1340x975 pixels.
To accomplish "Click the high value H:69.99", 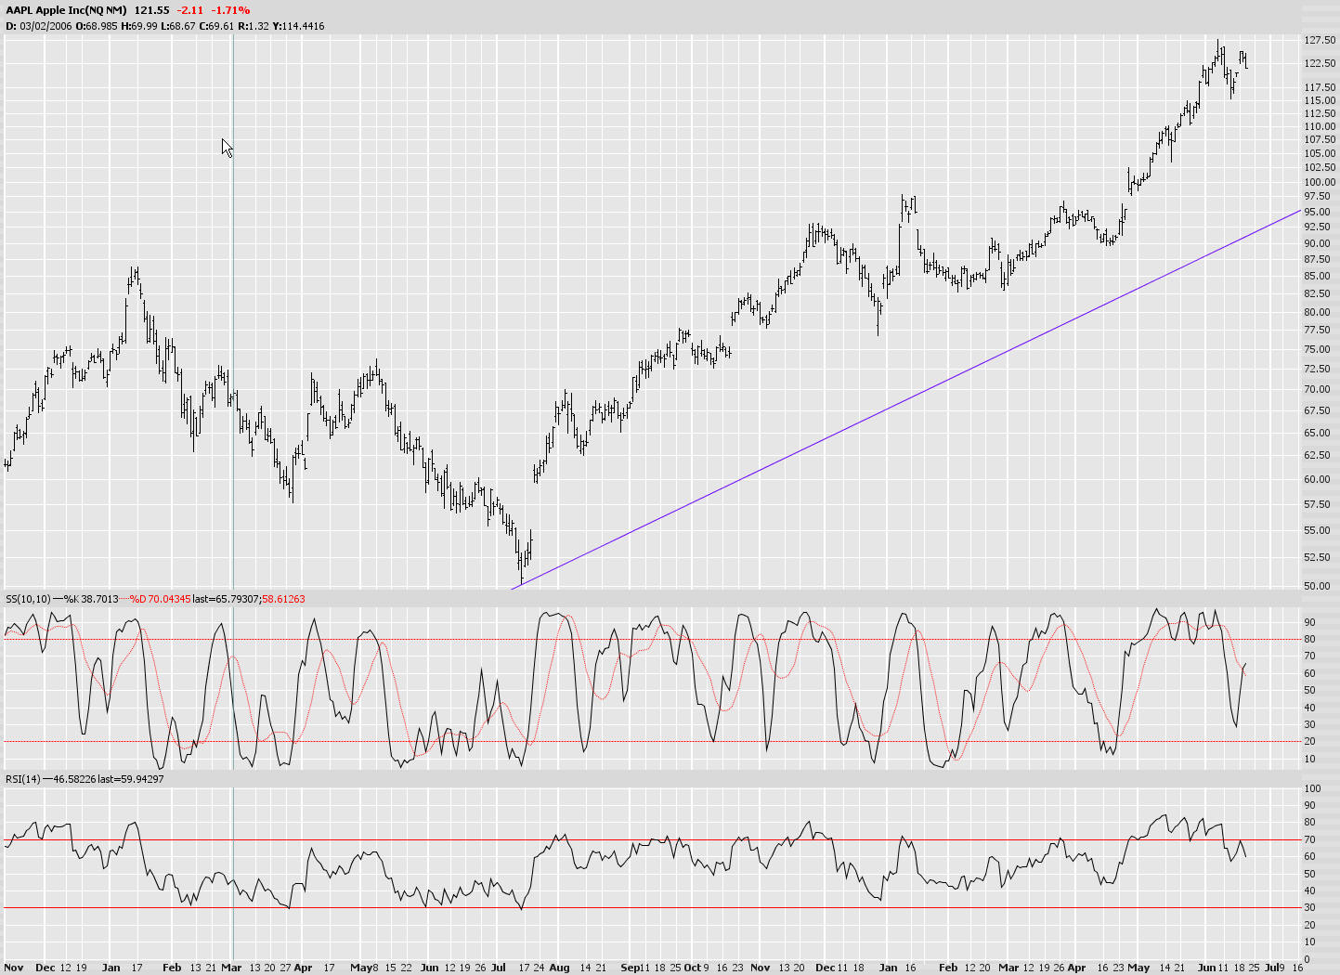I will click(138, 26).
